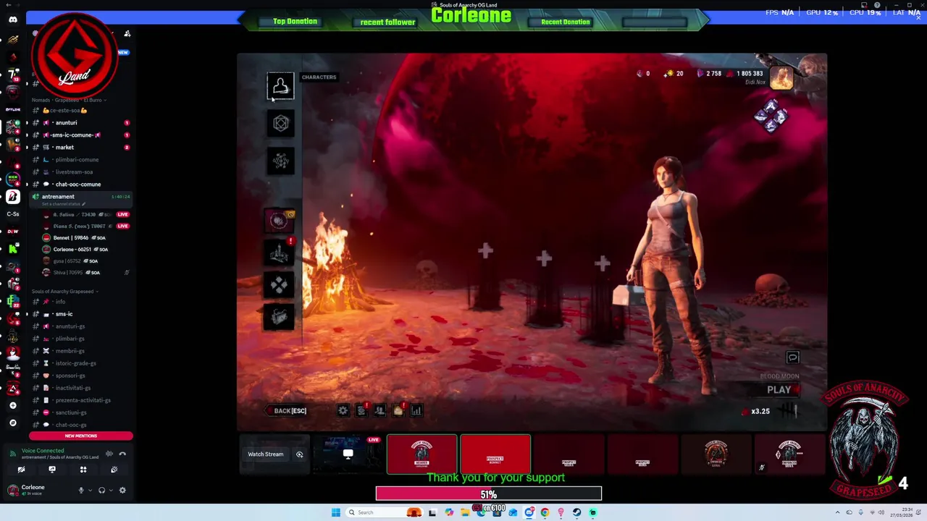Open the membrii-gs channel

80,351
